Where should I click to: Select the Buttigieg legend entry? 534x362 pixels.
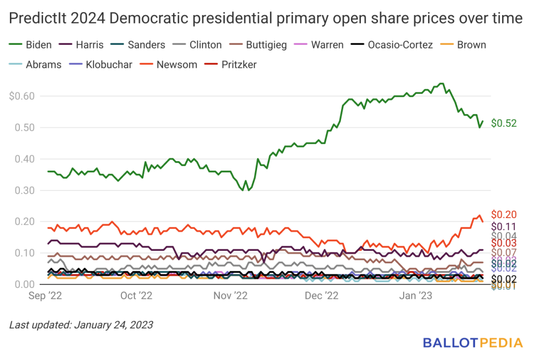click(258, 45)
